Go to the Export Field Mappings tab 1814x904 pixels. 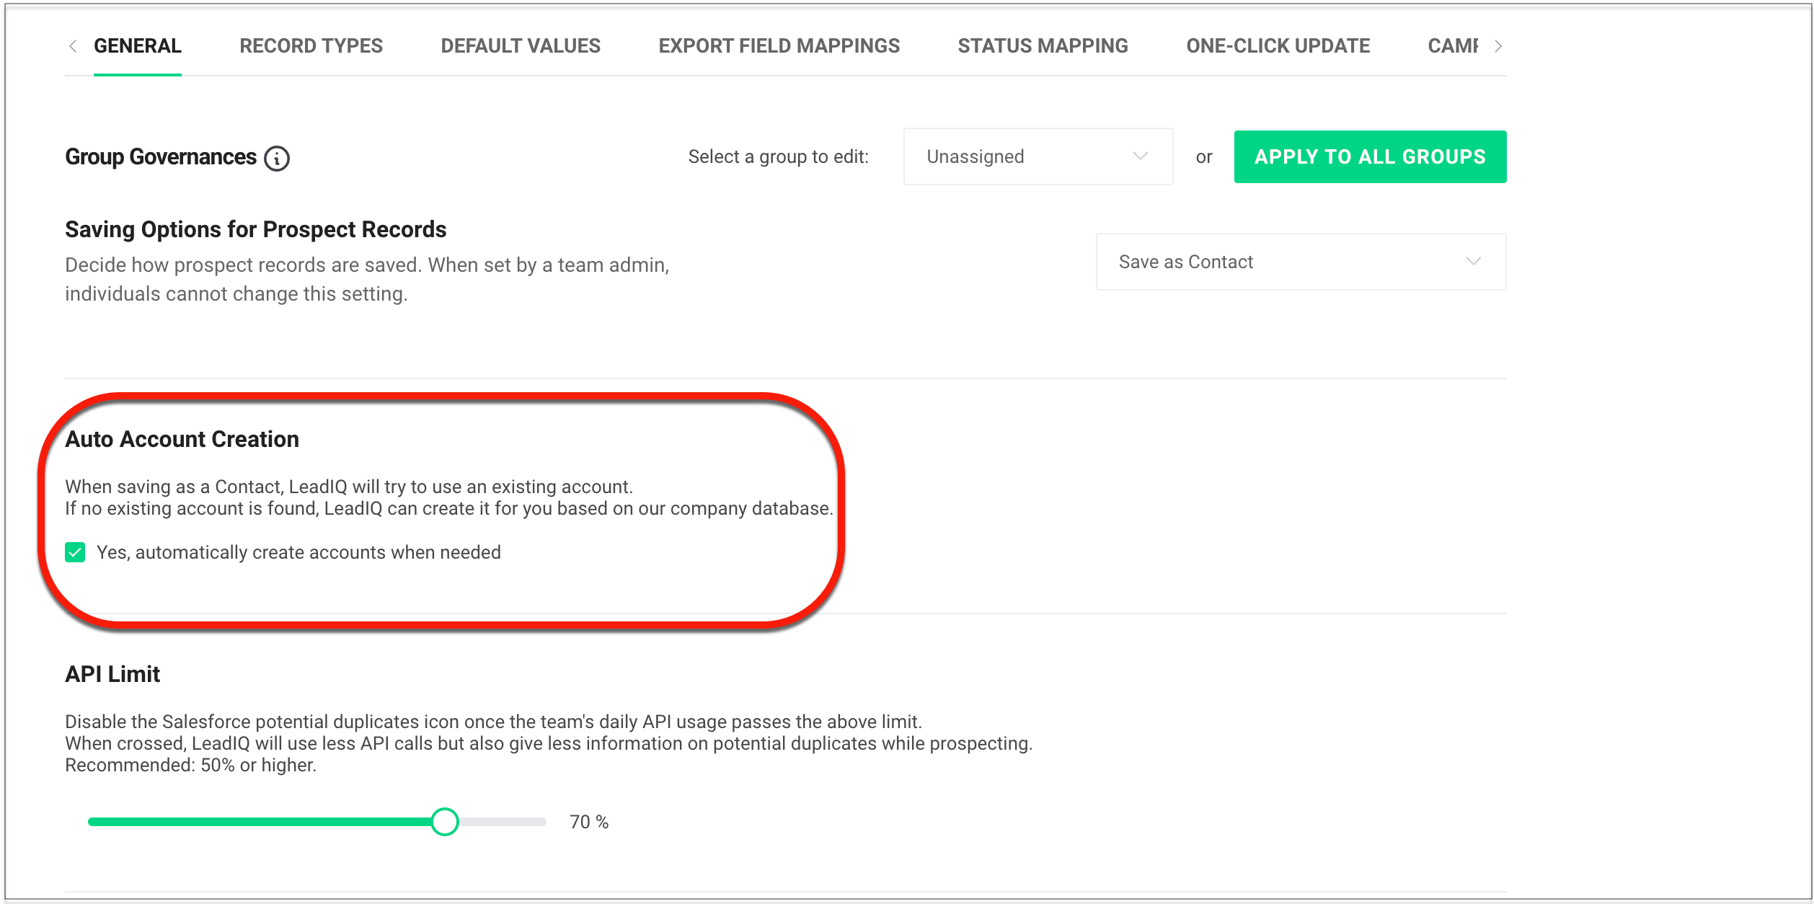click(779, 46)
